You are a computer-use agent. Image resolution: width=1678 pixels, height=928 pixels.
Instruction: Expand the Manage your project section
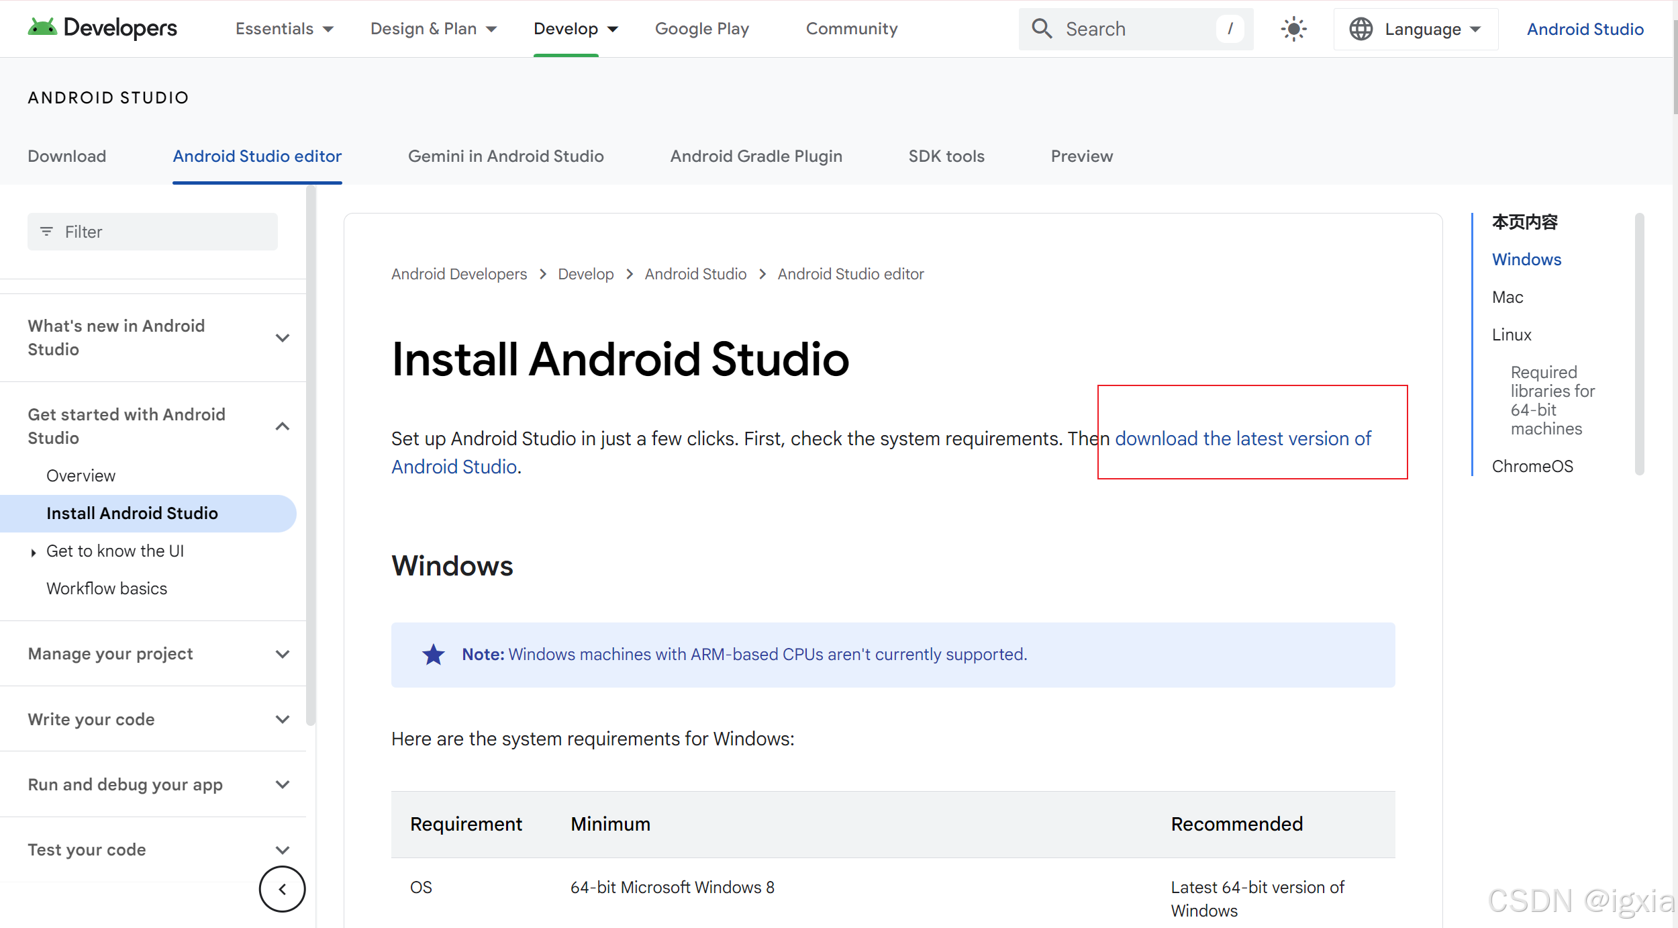283,654
